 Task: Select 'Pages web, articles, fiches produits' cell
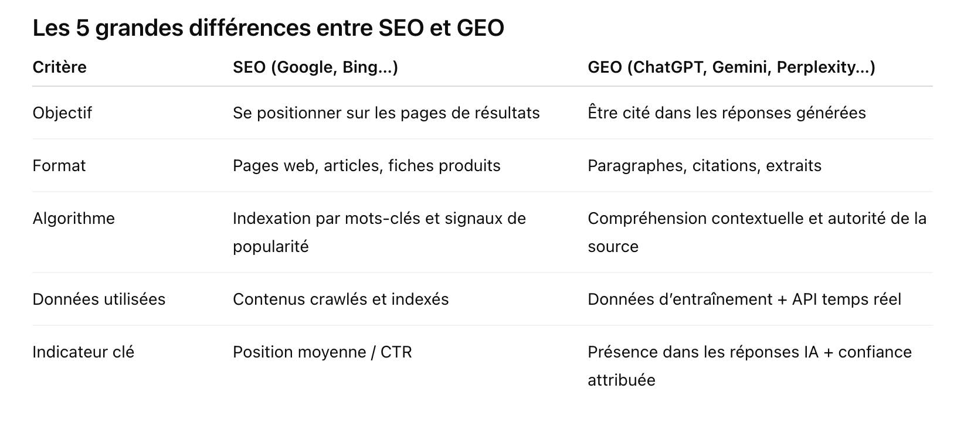[x=366, y=165]
